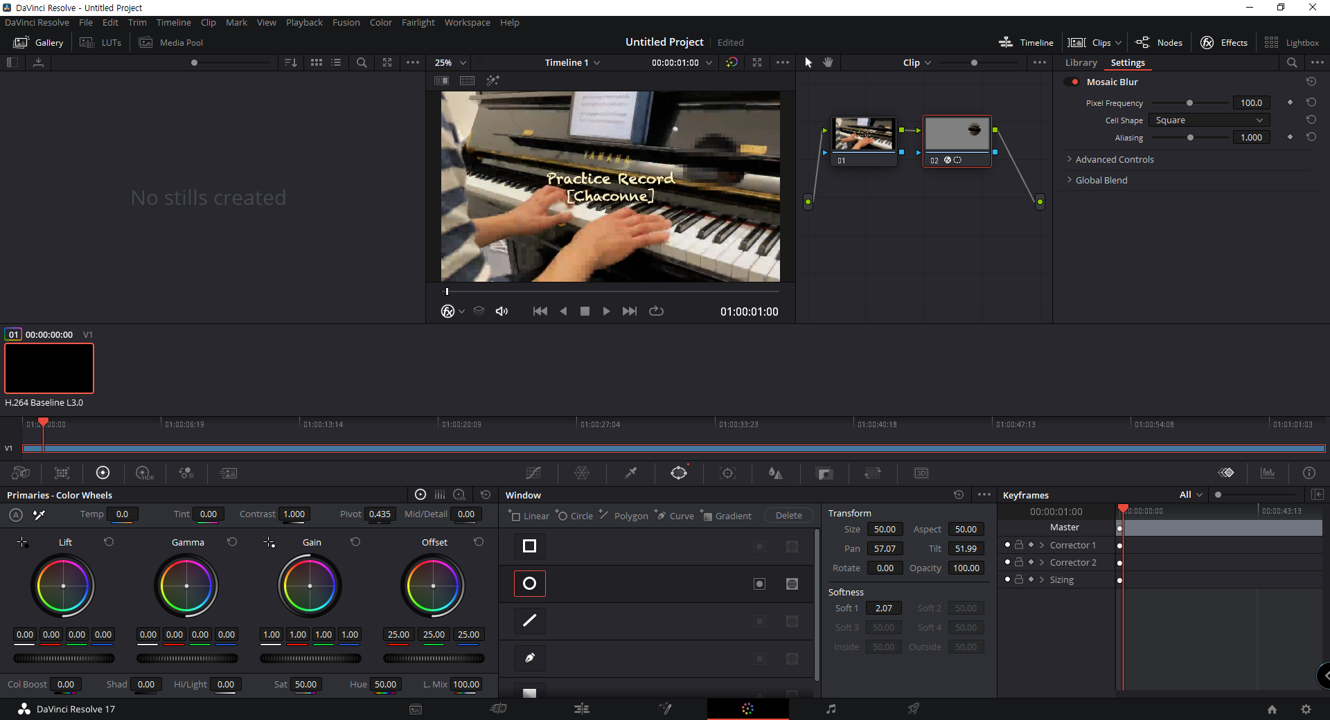Open the Gallery panel

click(39, 42)
